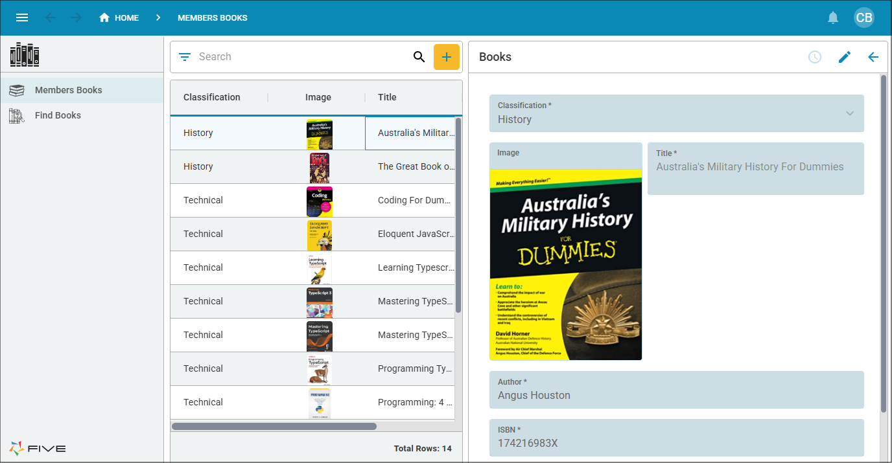Expand the Classification dropdown

coord(849,113)
